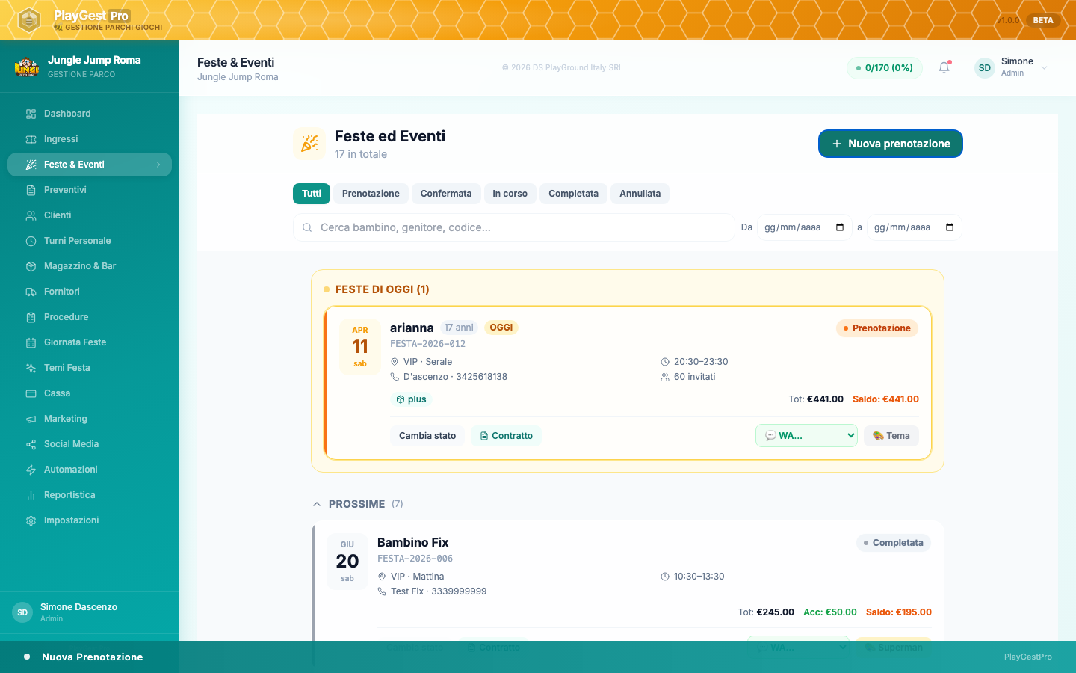1076x673 pixels.
Task: Filter parties by Confermata status
Action: [445, 194]
